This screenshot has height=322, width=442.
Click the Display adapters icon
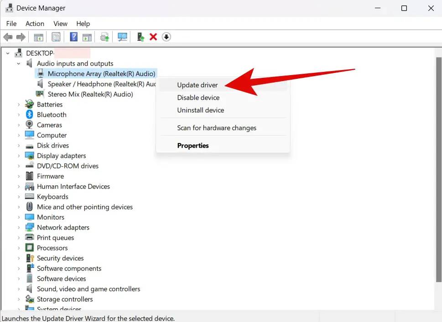point(29,155)
